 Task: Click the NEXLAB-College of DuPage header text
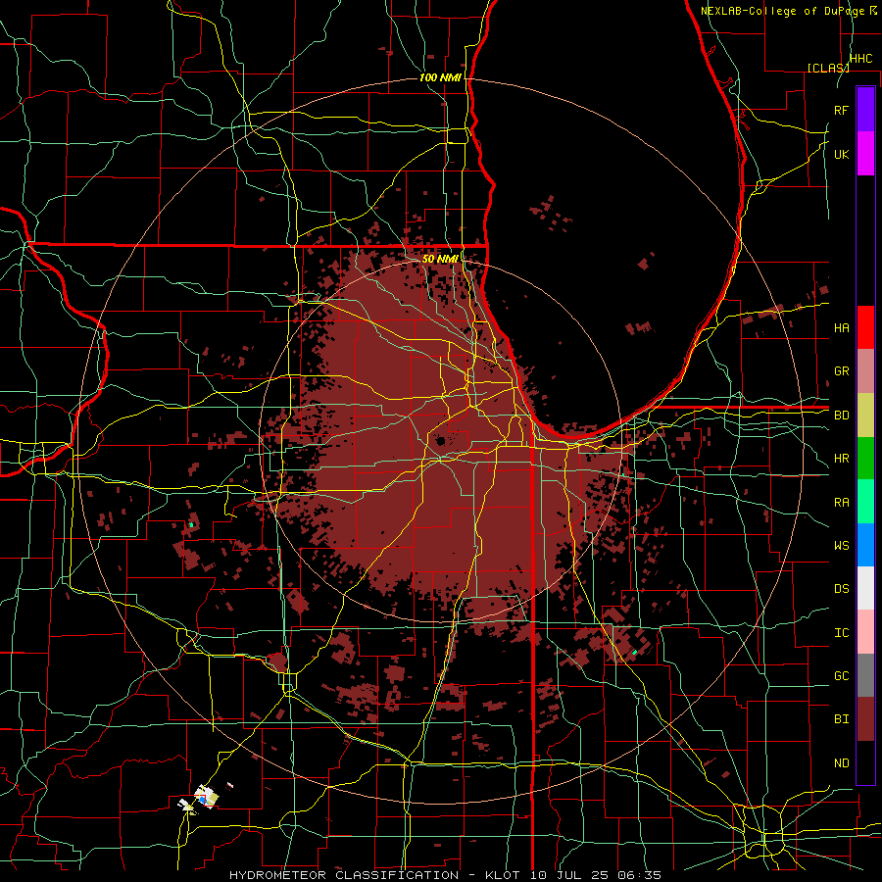(x=782, y=11)
